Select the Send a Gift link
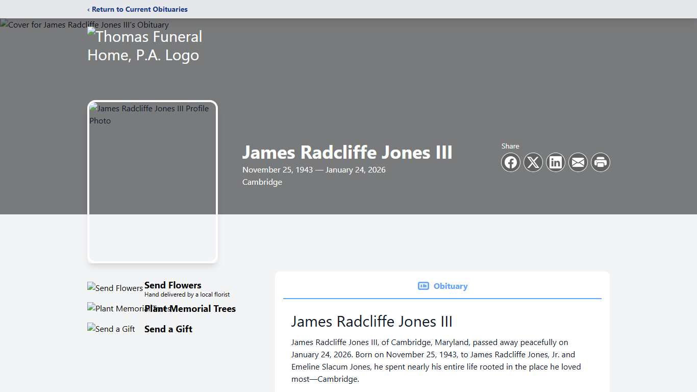This screenshot has height=392, width=697. coord(168,329)
